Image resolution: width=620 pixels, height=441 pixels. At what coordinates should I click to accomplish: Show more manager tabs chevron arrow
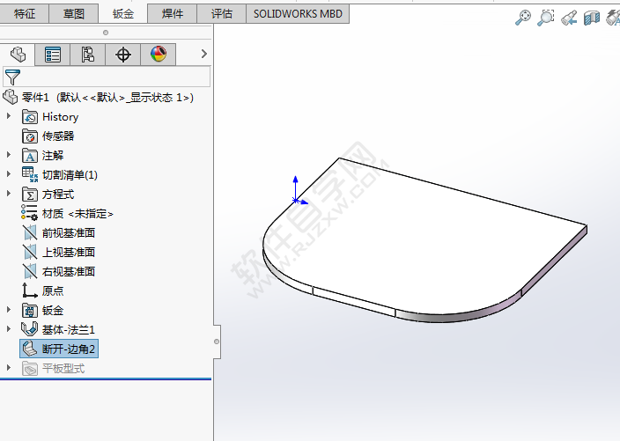203,54
